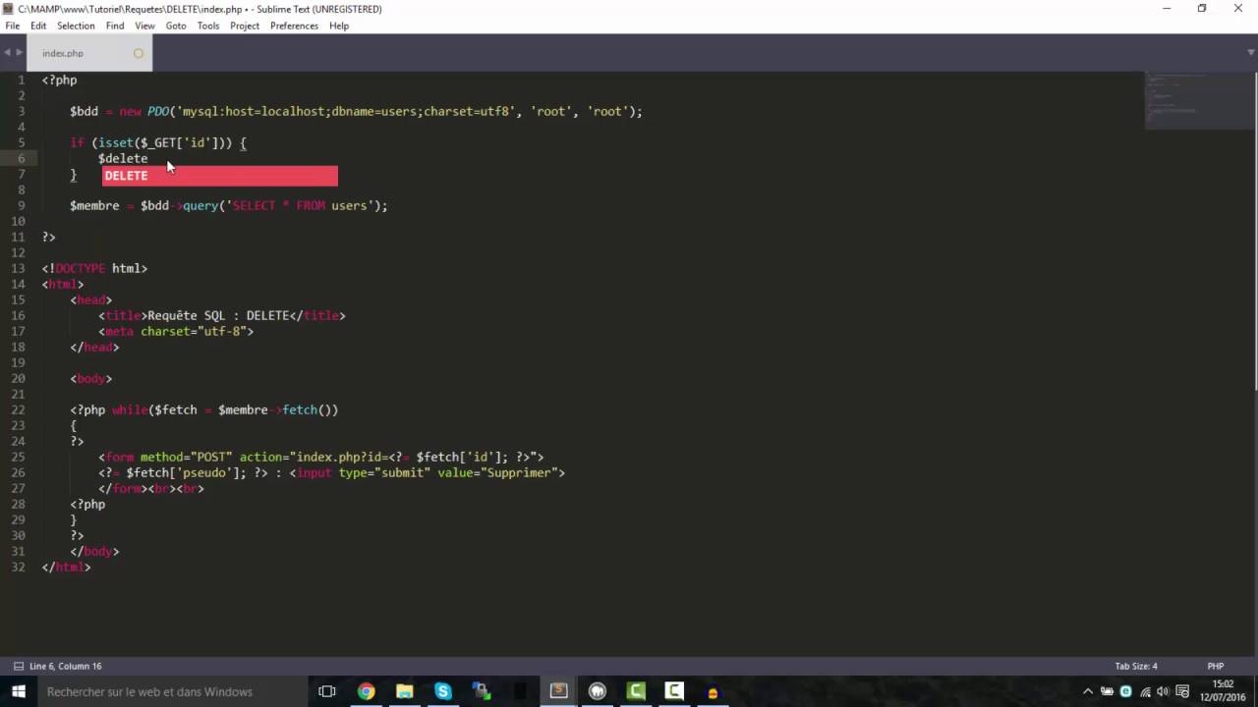This screenshot has width=1258, height=707.
Task: Open the Find menu
Action: click(x=115, y=26)
